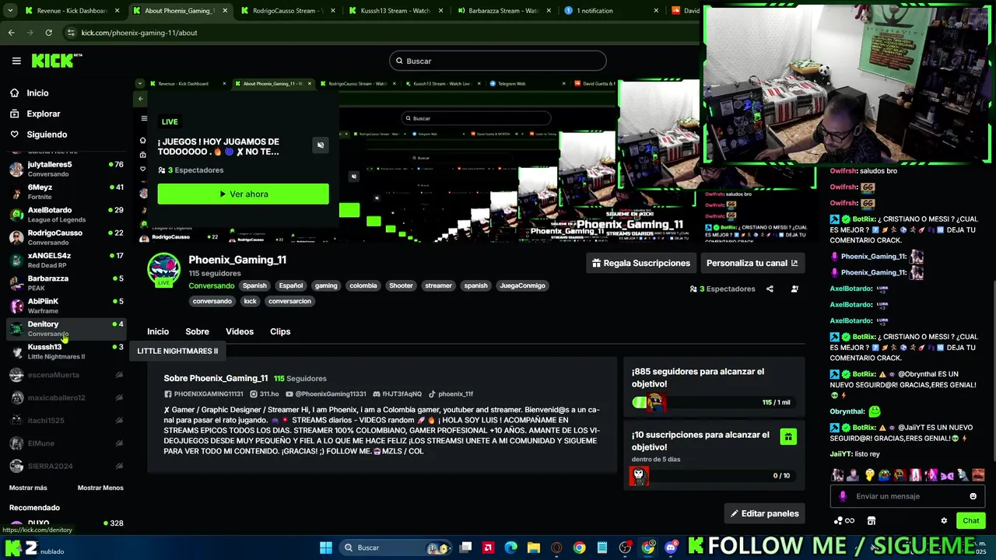Image resolution: width=996 pixels, height=560 pixels.
Task: Open Barbarazza channel in the sidebar
Action: (x=66, y=283)
